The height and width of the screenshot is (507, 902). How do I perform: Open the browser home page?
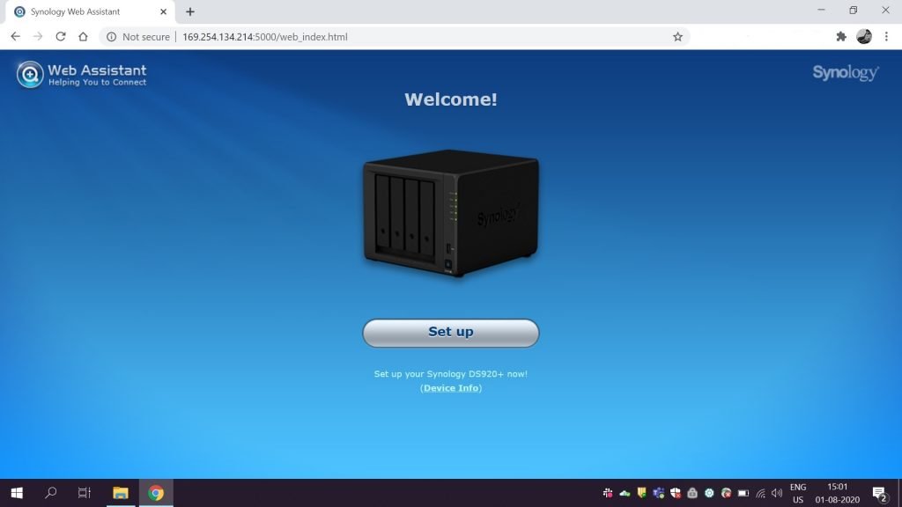(83, 36)
